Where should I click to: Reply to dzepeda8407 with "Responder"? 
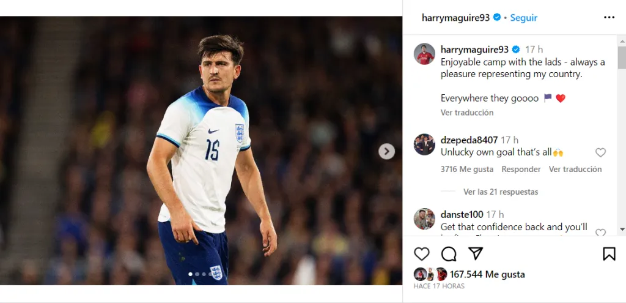click(521, 169)
